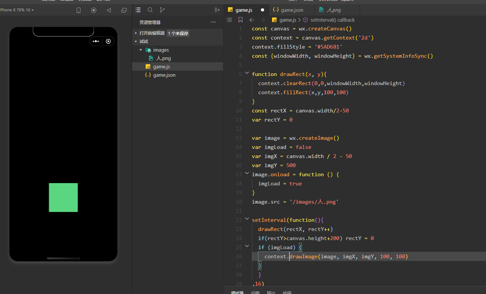Image resolution: width=486 pixels, height=294 pixels.
Task: Click the simulator capsule close circle icon
Action: click(x=109, y=41)
